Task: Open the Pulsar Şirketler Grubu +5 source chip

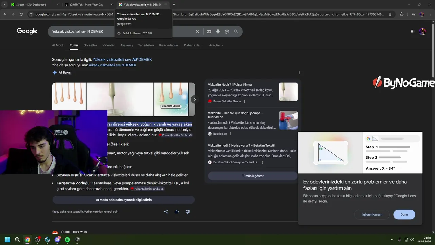Action: point(147,189)
